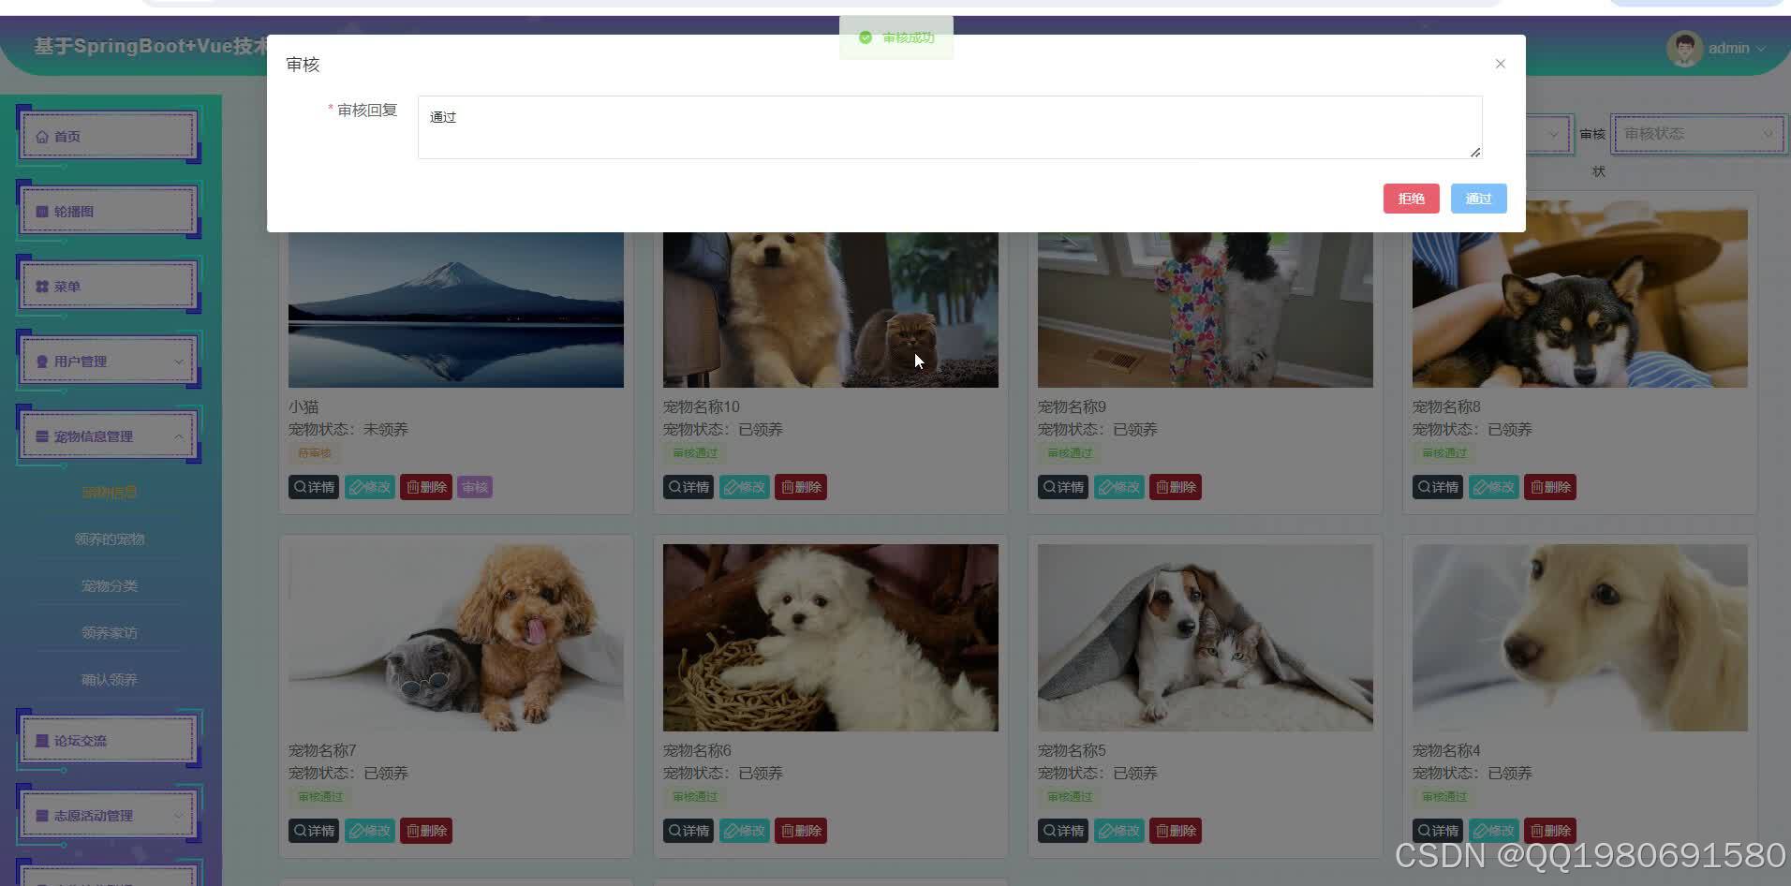This screenshot has width=1791, height=886.
Task: Click the 宠物名称9 photo thumbnail
Action: [1206, 310]
